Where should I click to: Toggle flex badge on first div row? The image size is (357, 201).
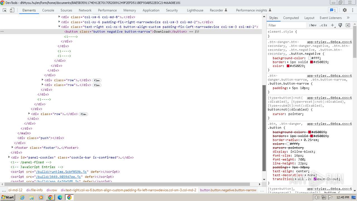tap(97, 80)
